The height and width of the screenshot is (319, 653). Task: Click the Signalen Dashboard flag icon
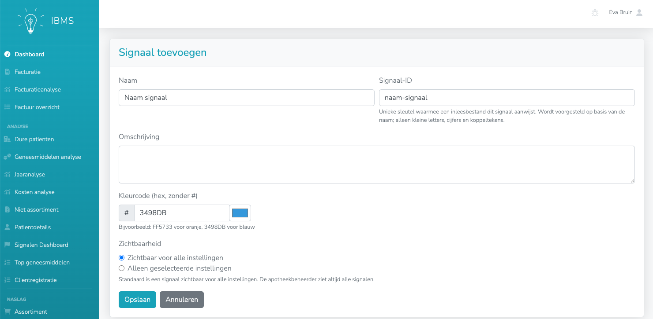[7, 245]
